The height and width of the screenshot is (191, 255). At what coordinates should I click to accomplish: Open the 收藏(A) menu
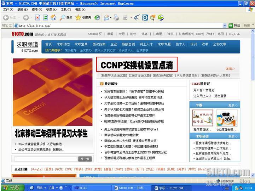[x=51, y=10]
